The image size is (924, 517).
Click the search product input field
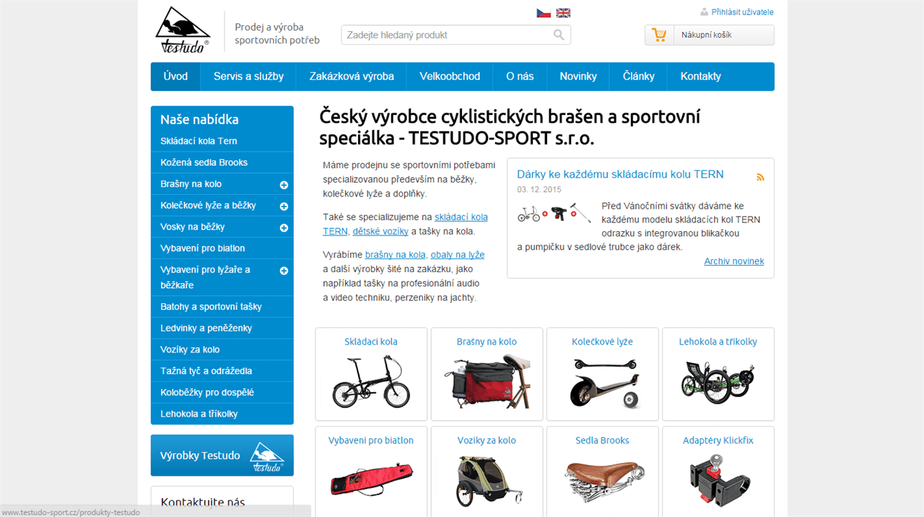[448, 35]
